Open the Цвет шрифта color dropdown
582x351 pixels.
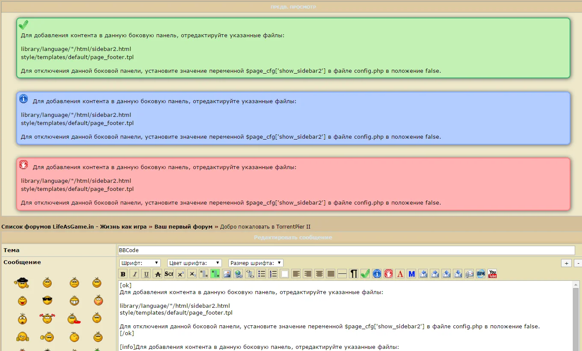[195, 263]
